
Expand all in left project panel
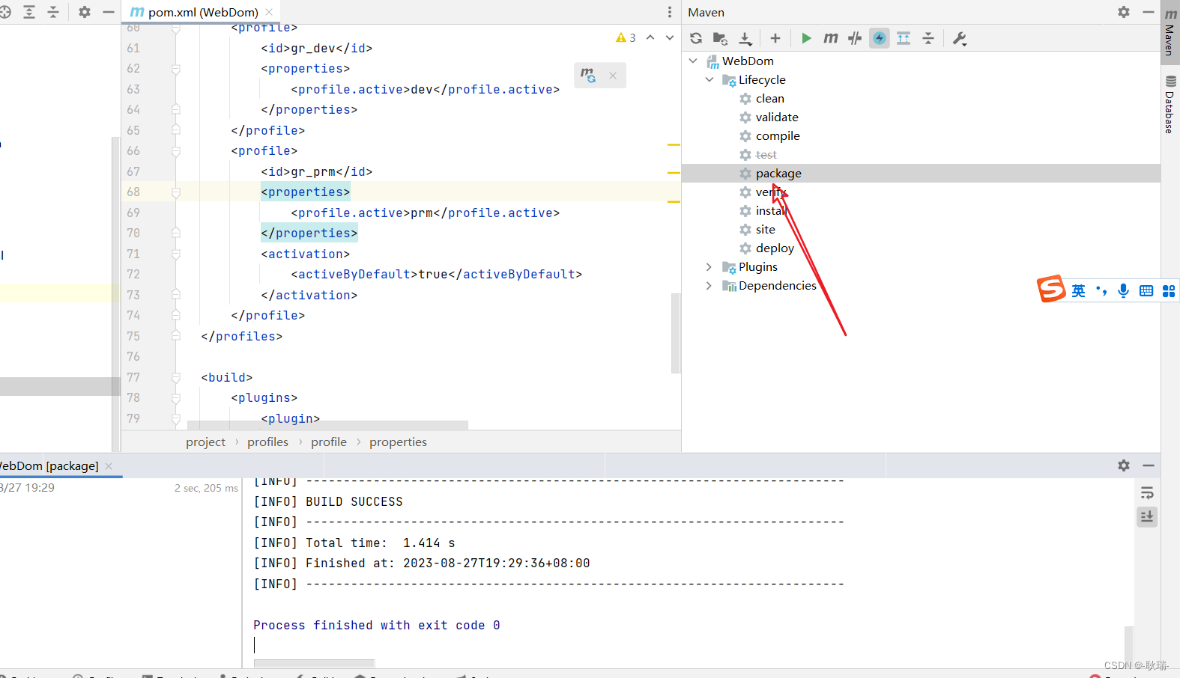29,12
